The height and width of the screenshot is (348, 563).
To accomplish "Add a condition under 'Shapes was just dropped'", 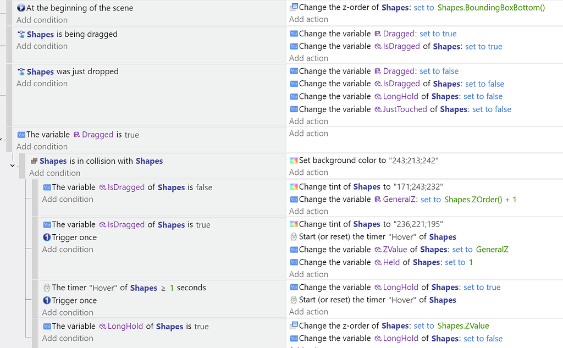I will click(42, 84).
